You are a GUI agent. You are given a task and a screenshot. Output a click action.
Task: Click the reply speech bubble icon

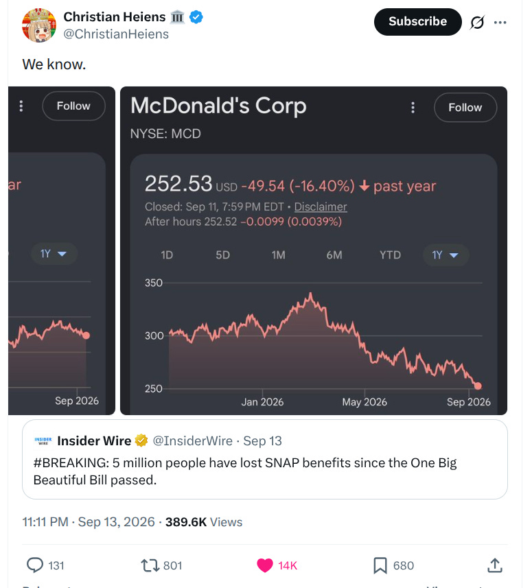(x=35, y=565)
